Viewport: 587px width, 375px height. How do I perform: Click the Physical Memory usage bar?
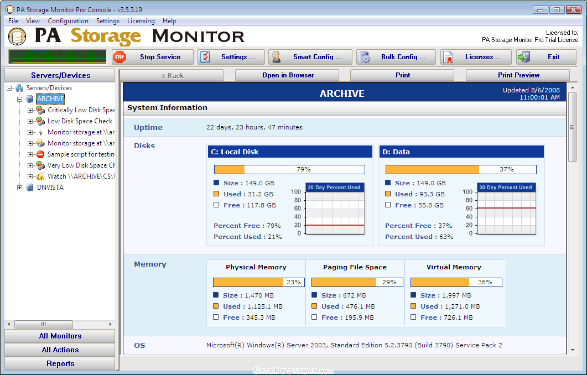click(259, 282)
